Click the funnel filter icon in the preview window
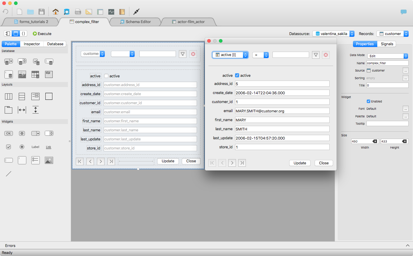The height and width of the screenshot is (256, 413). point(316,55)
